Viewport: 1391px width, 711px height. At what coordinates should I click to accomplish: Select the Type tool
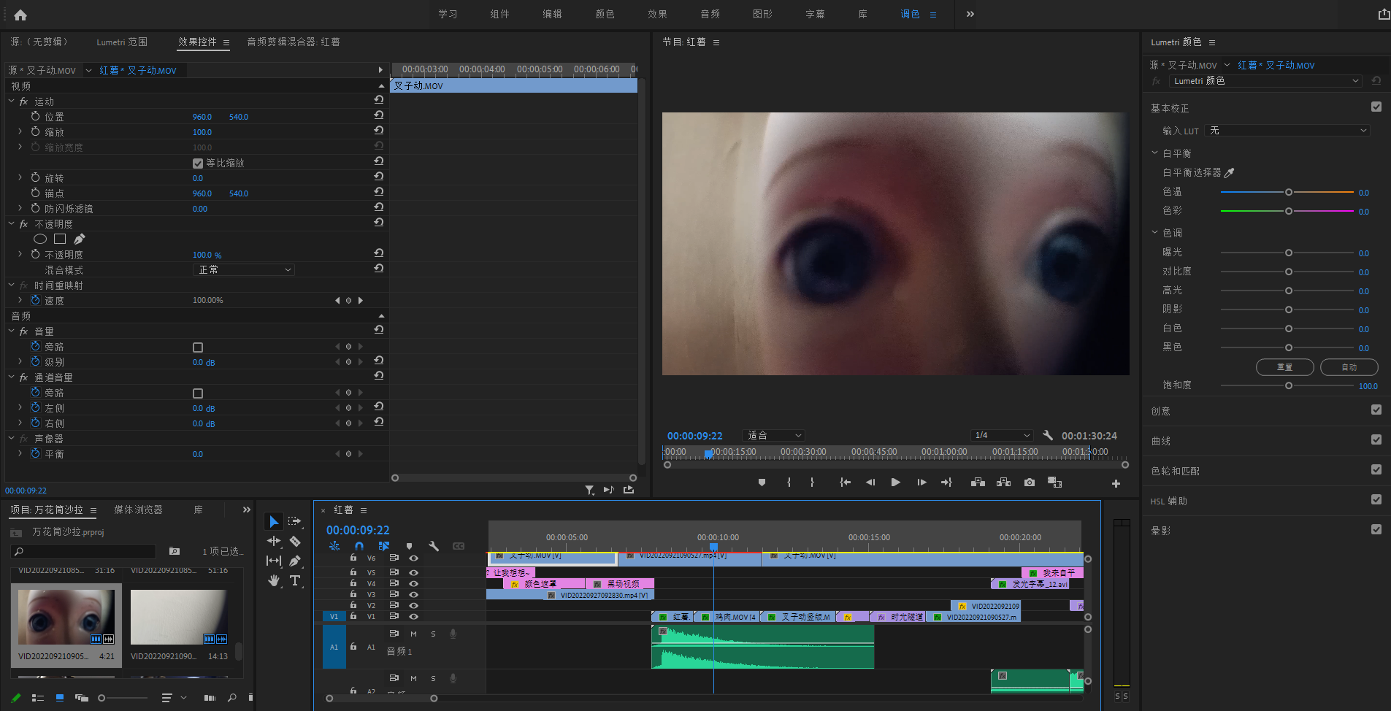tap(295, 580)
